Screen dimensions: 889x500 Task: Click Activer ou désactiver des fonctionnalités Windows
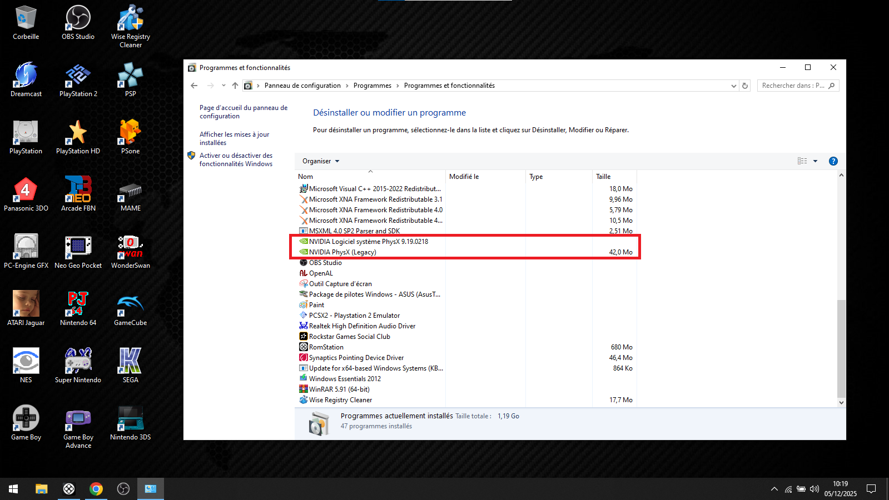(x=236, y=159)
